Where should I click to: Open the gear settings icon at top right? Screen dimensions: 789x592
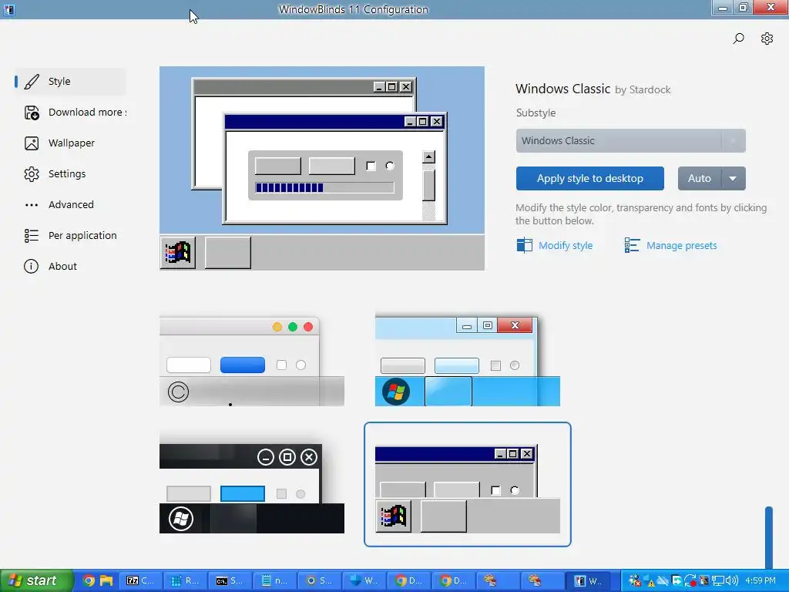coord(767,39)
